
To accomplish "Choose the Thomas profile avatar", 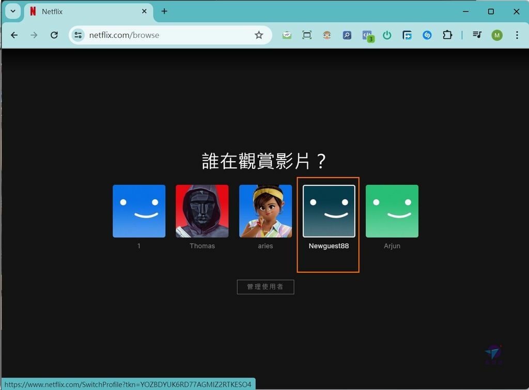I will point(202,211).
